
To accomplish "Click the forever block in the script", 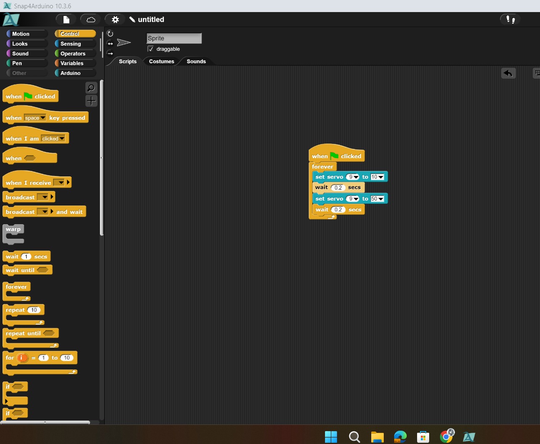I will (322, 166).
